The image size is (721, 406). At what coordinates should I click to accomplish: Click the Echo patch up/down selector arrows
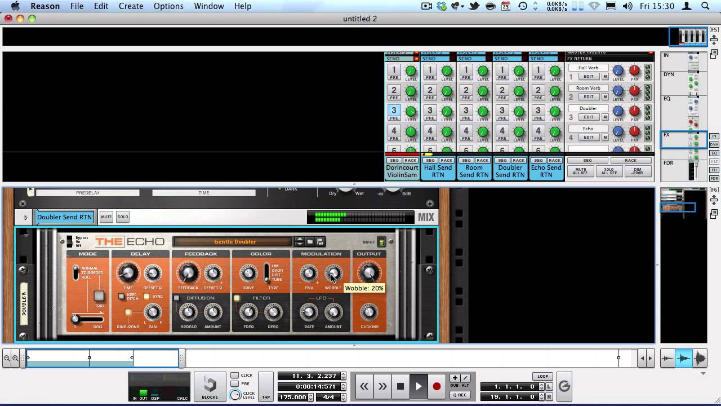pos(300,241)
